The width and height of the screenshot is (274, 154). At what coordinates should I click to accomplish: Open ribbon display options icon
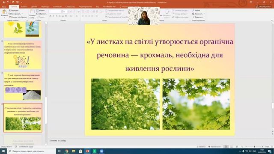(251, 2)
